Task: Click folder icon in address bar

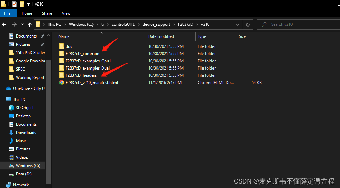Action: (x=38, y=24)
